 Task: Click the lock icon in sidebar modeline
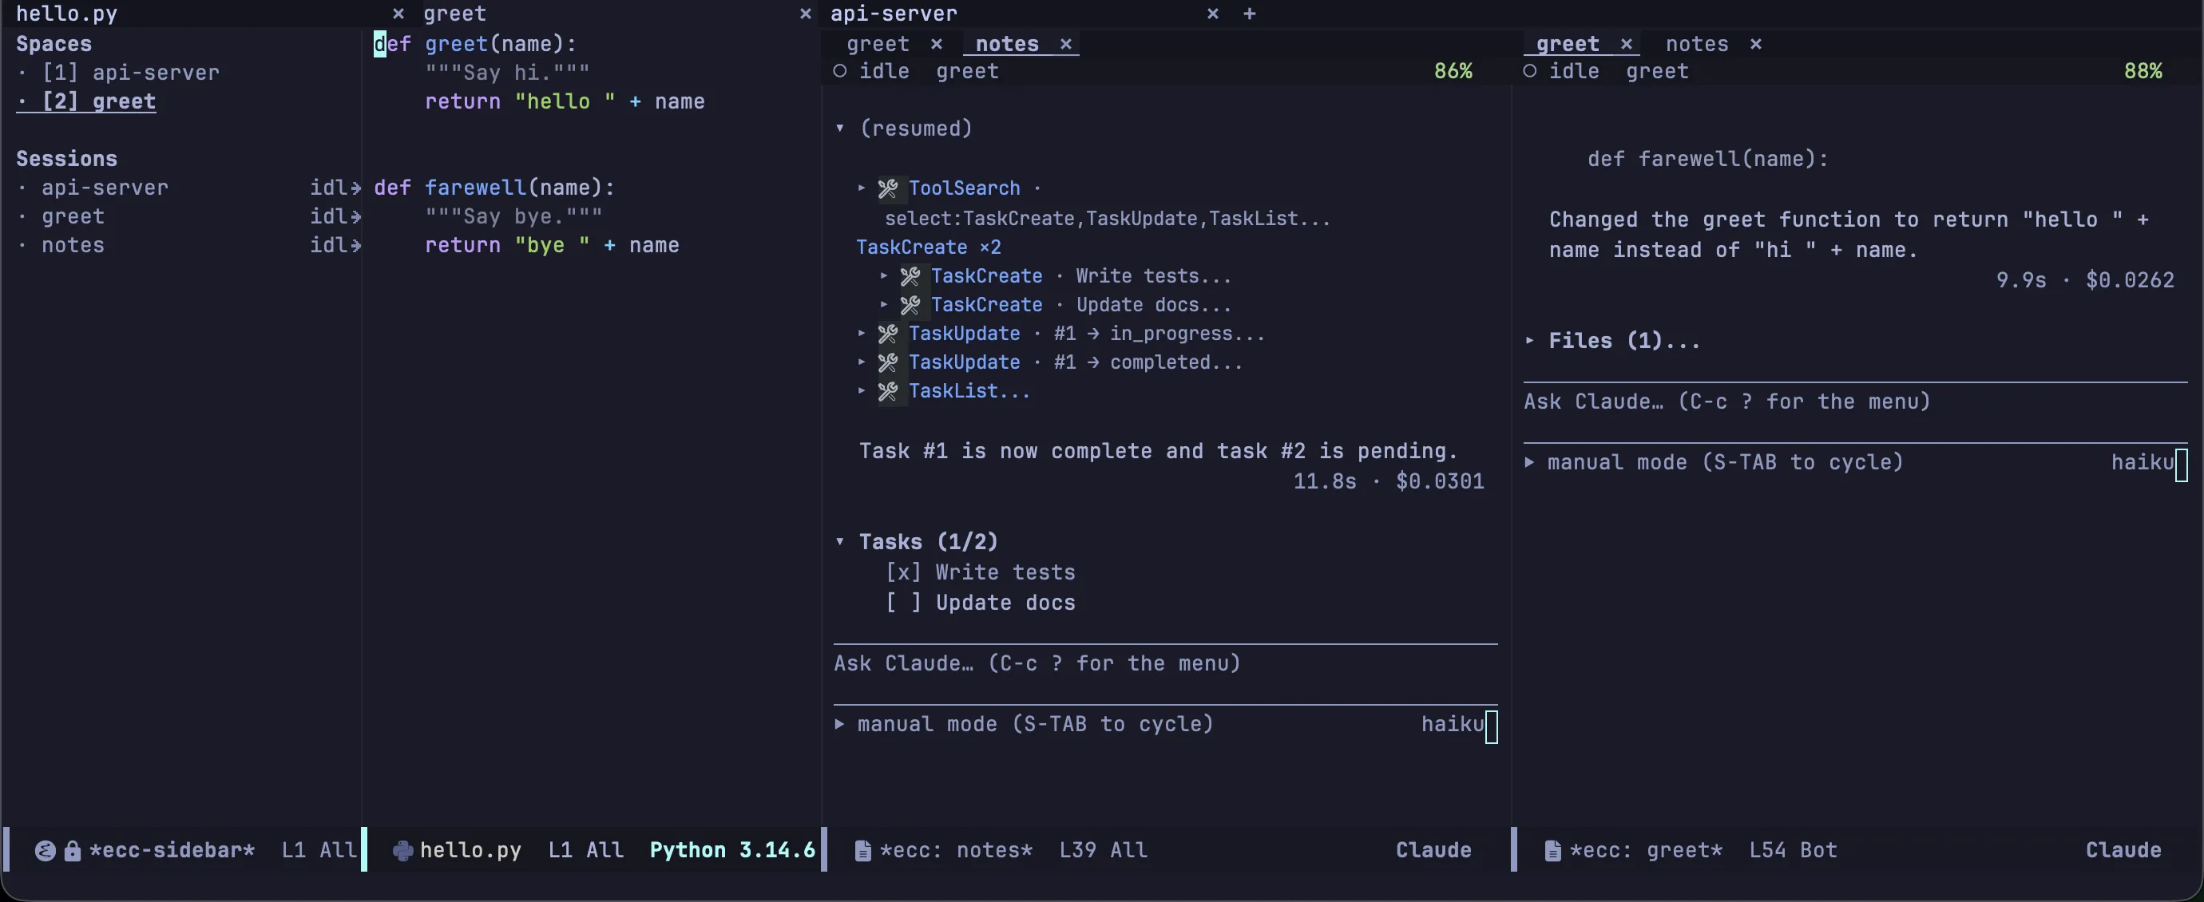73,851
